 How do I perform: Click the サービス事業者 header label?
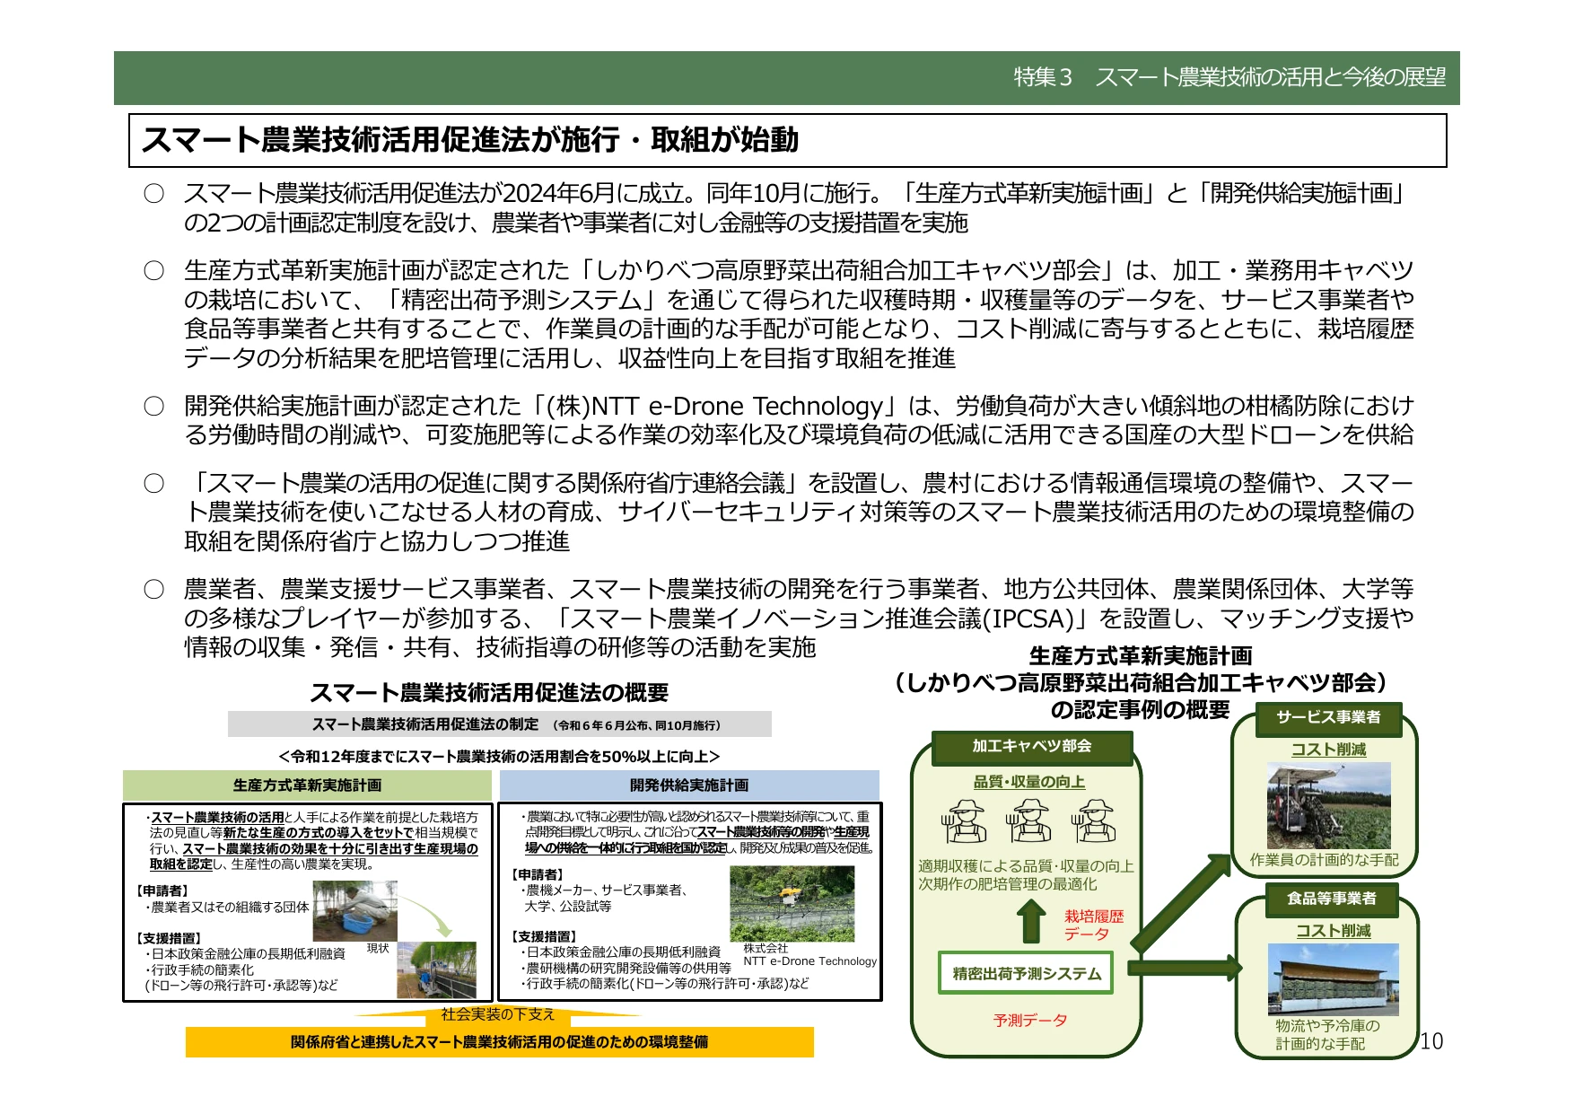pos(1328,717)
